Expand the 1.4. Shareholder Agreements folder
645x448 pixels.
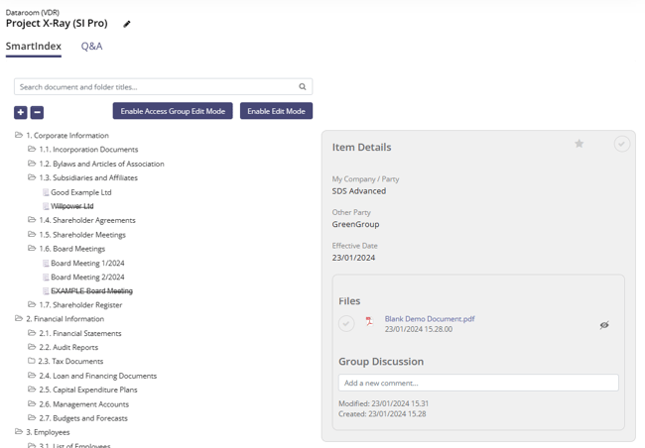32,220
